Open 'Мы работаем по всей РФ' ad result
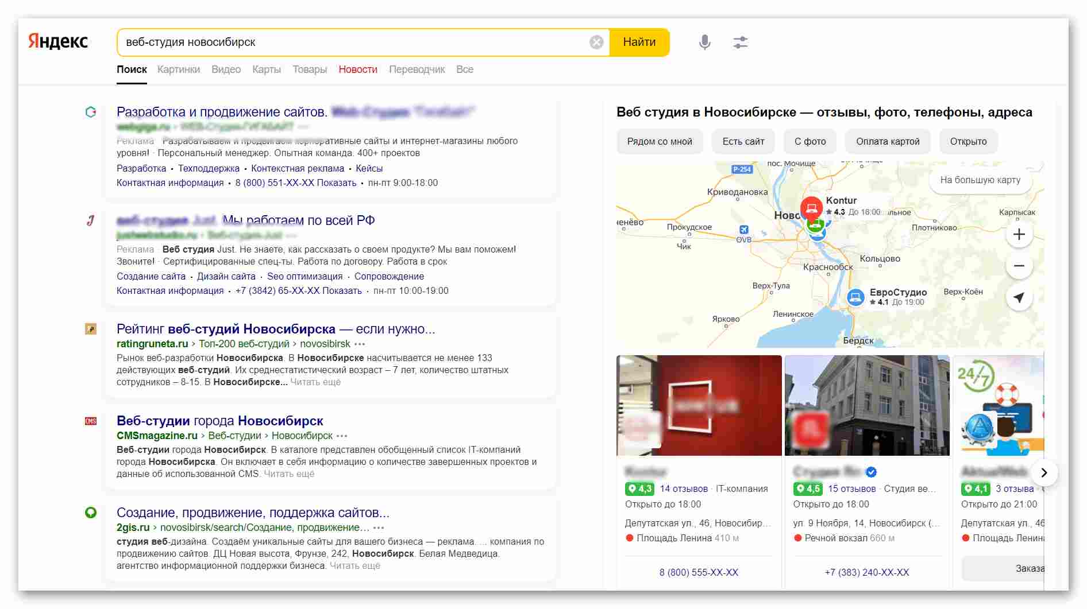Screen dimensions: 1087x609 299,220
